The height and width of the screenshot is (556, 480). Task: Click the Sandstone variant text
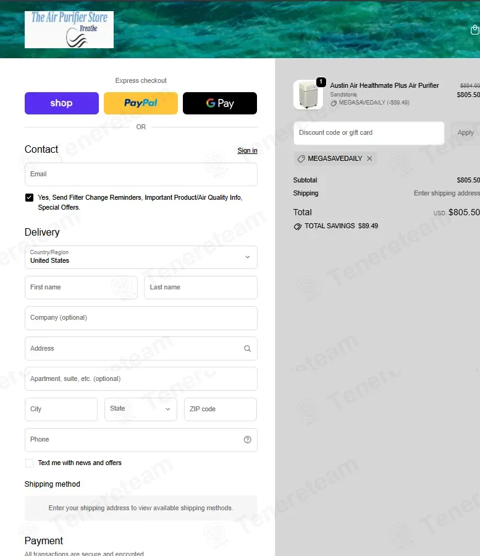343,95
